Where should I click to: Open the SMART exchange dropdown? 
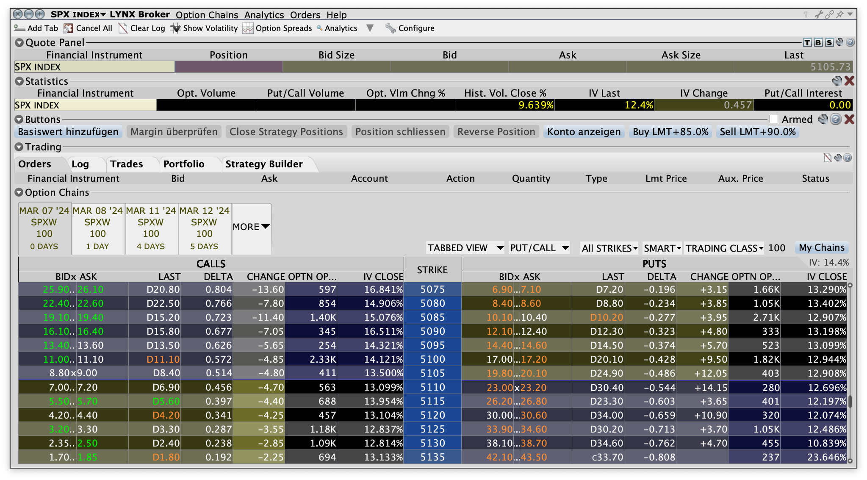tap(662, 248)
